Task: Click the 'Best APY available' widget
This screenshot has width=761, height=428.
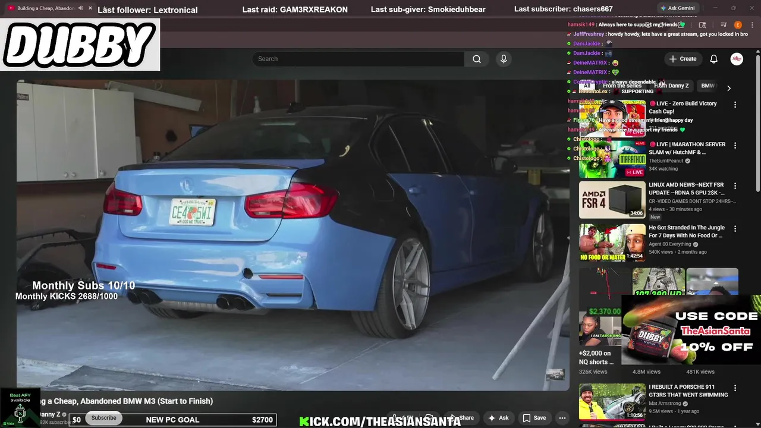Action: point(20,408)
